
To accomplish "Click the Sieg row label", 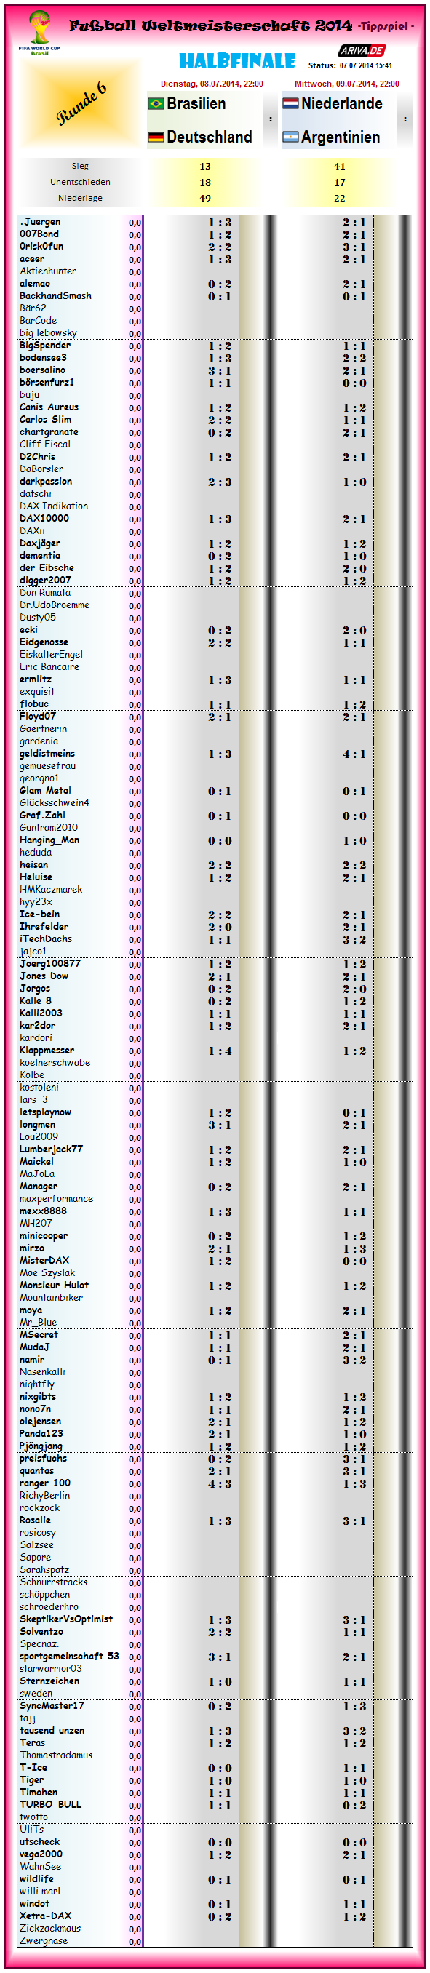I will click(x=81, y=166).
